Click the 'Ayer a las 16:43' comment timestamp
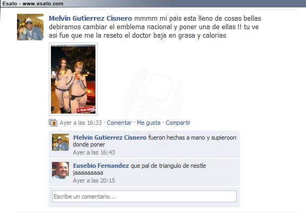Viewport: 306px width, 215px height. [94, 152]
